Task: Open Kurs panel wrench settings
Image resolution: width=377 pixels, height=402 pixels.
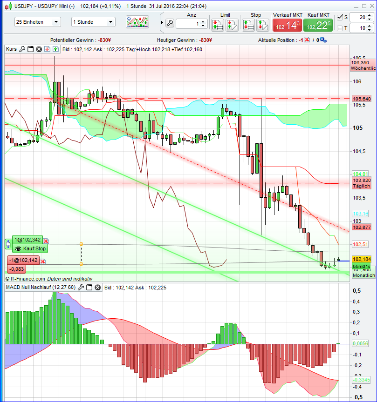Action: [22, 49]
